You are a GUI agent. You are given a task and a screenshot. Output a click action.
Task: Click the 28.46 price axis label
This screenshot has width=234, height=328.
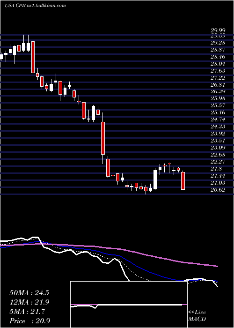click(x=218, y=57)
